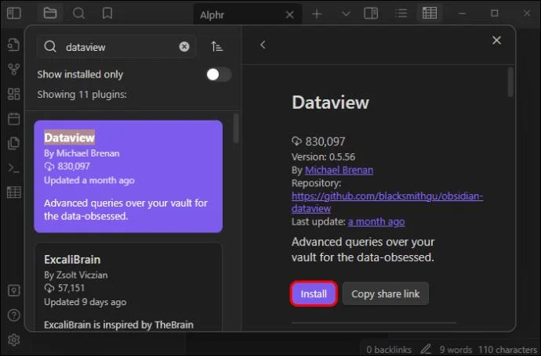The image size is (541, 356).
Task: Click 'By Zsolt Viczian' text
Action: pos(76,275)
